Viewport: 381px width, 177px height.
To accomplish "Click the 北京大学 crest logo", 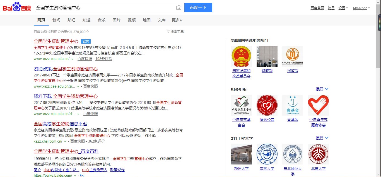I will pyautogui.click(x=318, y=154).
